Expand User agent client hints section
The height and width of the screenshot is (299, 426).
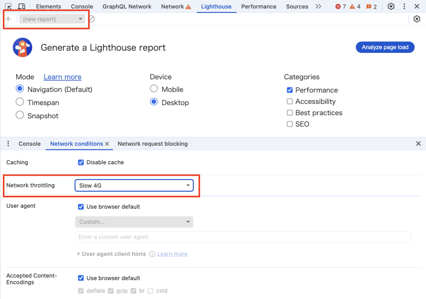(79, 254)
